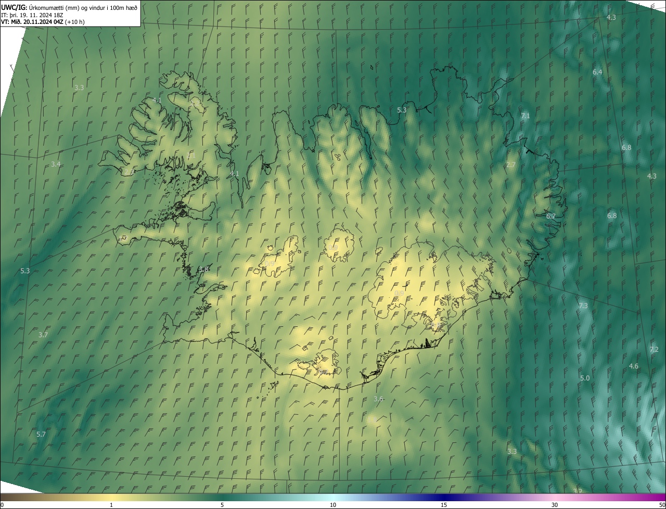Click the valid time 'VT: Mið. 20.11.2024 04Z'
Viewport: 666px width, 509px height.
[x=32, y=22]
